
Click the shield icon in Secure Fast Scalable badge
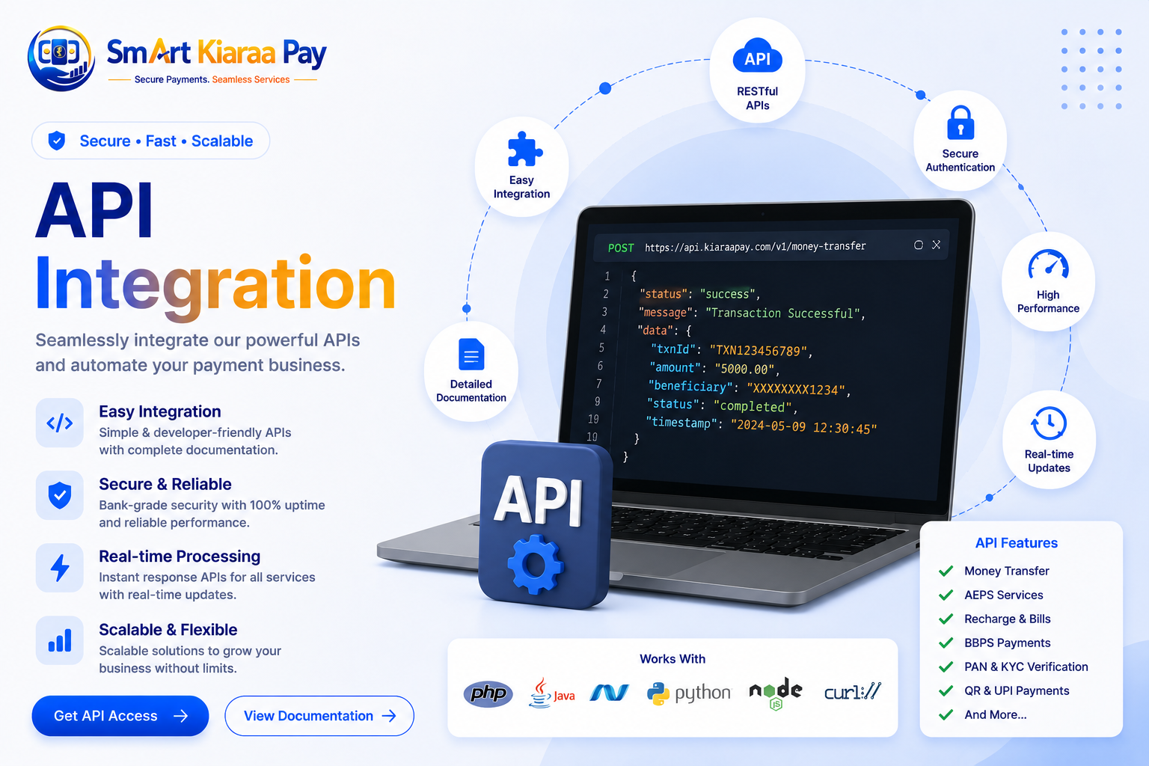coord(56,141)
